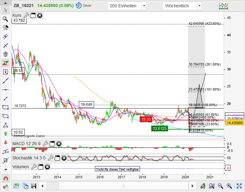This screenshot has height=192, width=245.
Task: Open the units dropdown arrow
Action: [144, 6]
